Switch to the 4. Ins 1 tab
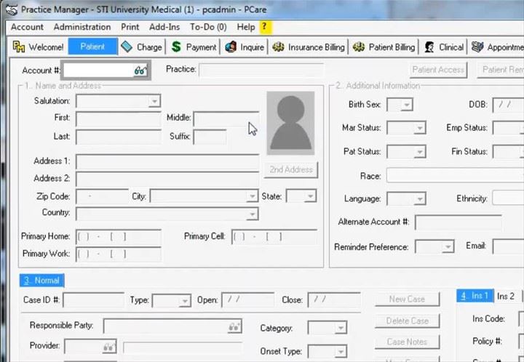This screenshot has width=524, height=362. [x=475, y=296]
